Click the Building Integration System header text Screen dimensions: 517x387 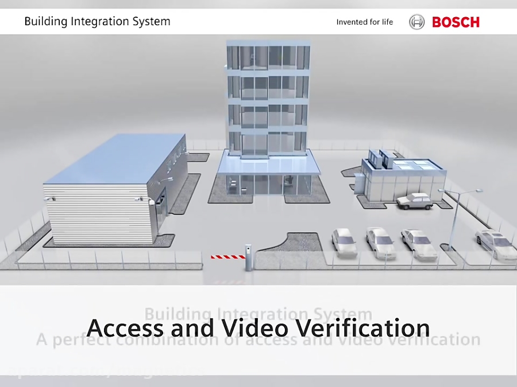[x=97, y=21]
